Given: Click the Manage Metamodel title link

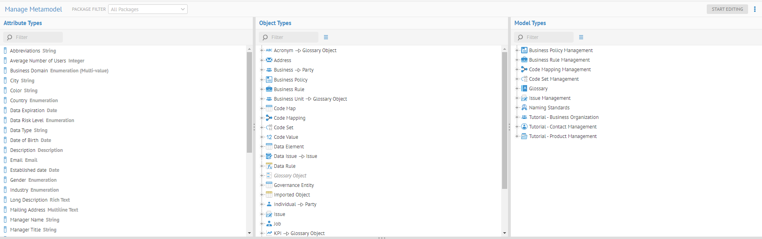Looking at the screenshot, I should (x=33, y=9).
